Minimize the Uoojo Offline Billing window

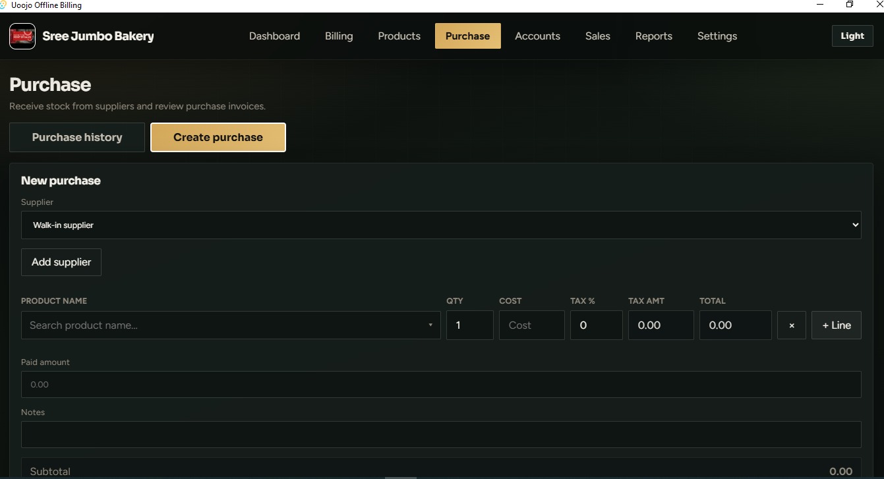(x=821, y=5)
